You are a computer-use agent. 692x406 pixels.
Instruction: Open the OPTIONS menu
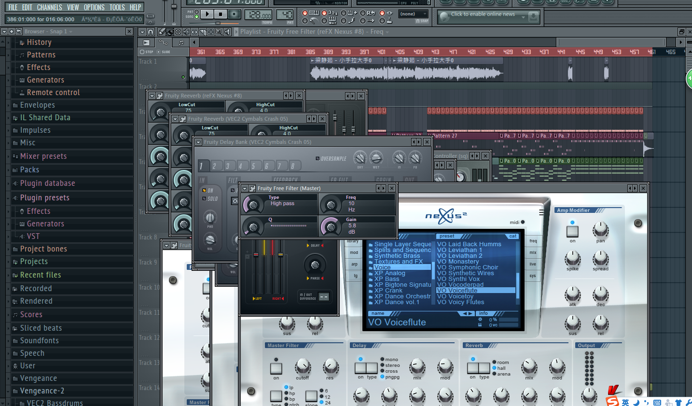tap(94, 7)
